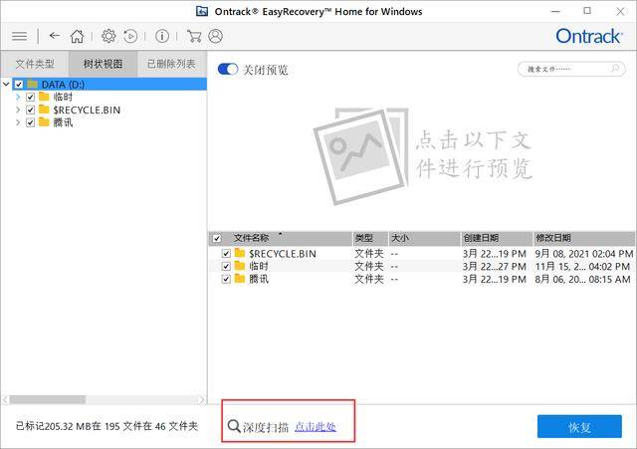Expand the $RECYCLE.BIN tree node
Screen dimensions: 637x449
click(x=18, y=110)
